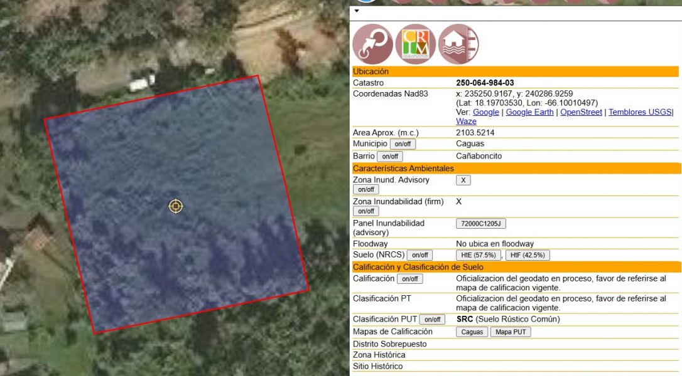Viewport: 682px width, 376px height.
Task: Open the Mapa PUT button
Action: pos(511,332)
